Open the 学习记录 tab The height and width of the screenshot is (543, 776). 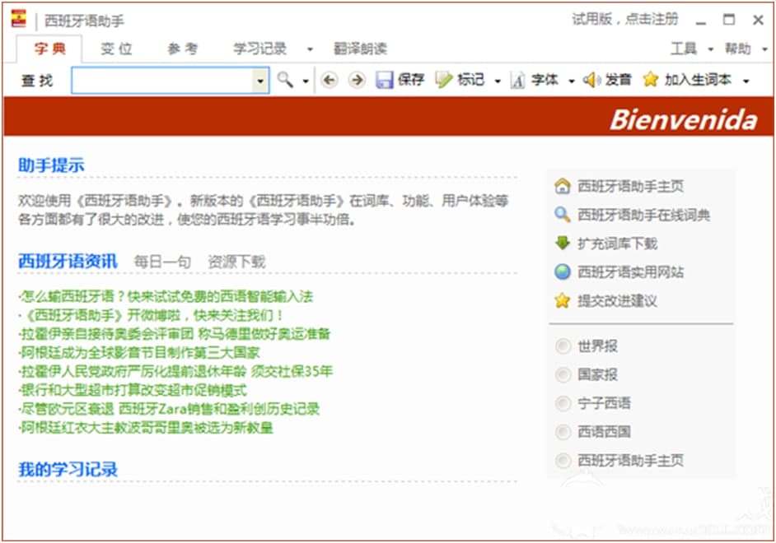click(259, 49)
